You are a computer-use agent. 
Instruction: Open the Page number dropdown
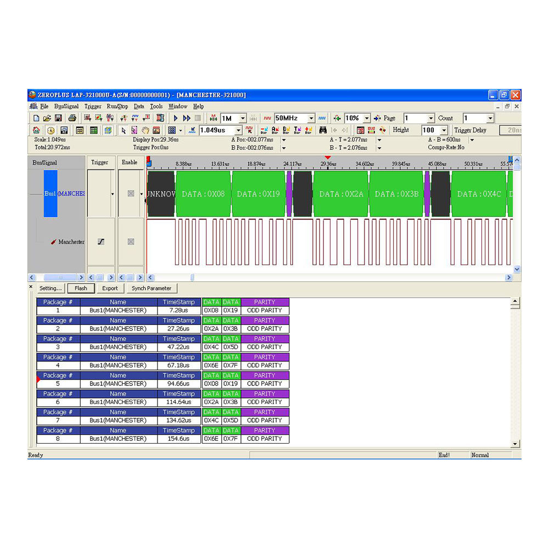431,119
